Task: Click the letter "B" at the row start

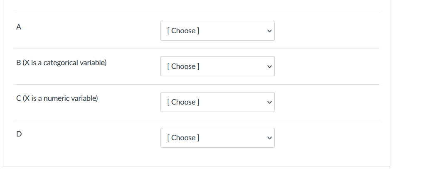Action: (18, 63)
